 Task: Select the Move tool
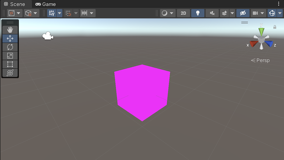click(10, 38)
